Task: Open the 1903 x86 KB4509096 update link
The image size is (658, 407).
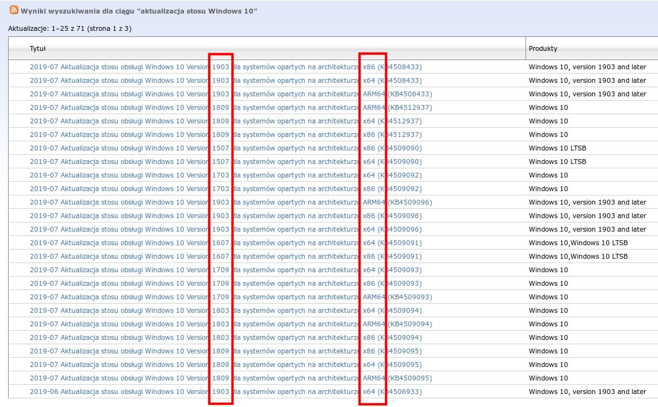Action: (225, 216)
